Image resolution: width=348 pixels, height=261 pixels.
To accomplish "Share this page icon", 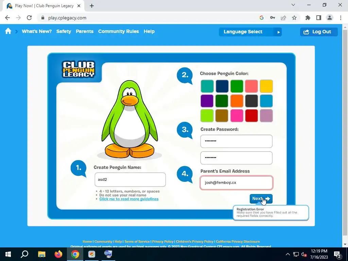I will 283,18.
